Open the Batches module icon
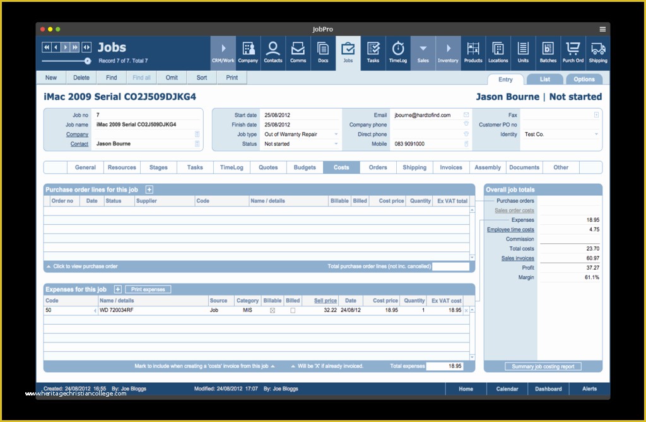646x422 pixels. click(548, 53)
